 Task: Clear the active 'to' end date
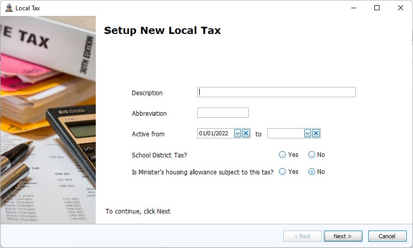[x=316, y=133]
